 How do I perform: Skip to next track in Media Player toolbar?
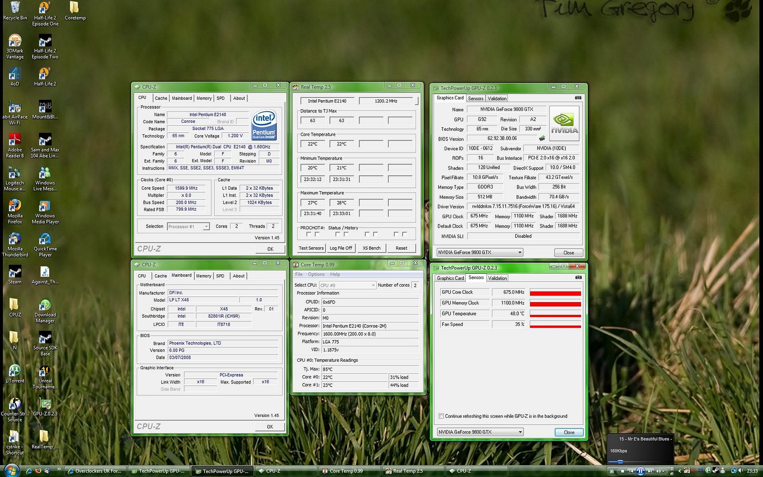[x=650, y=471]
